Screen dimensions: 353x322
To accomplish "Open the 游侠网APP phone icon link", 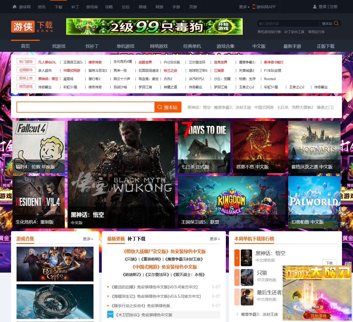I will coord(254,7).
